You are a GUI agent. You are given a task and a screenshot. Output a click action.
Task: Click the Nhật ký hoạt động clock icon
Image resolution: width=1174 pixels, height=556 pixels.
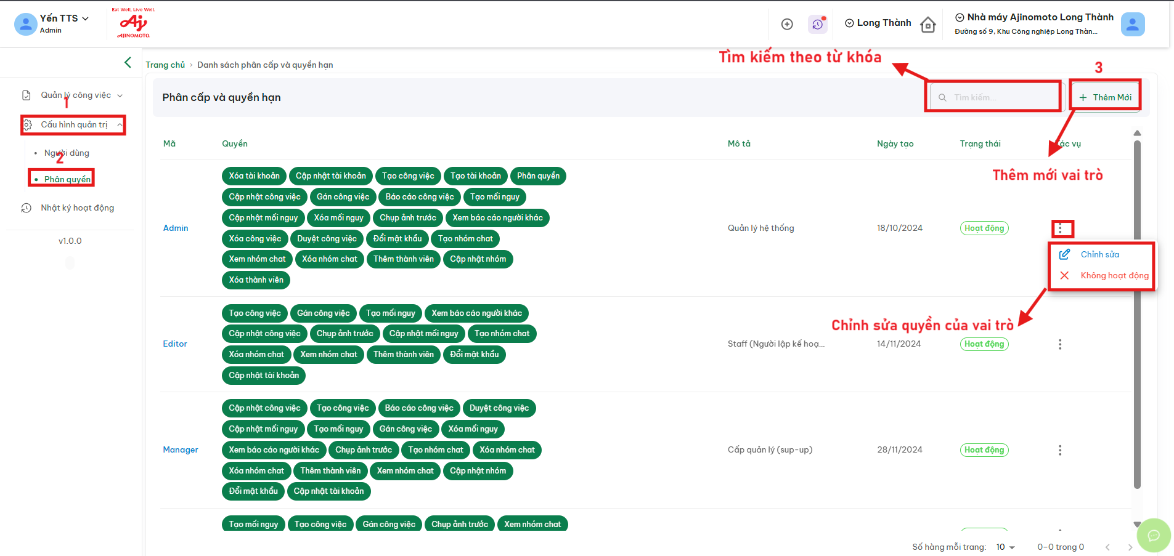26,208
